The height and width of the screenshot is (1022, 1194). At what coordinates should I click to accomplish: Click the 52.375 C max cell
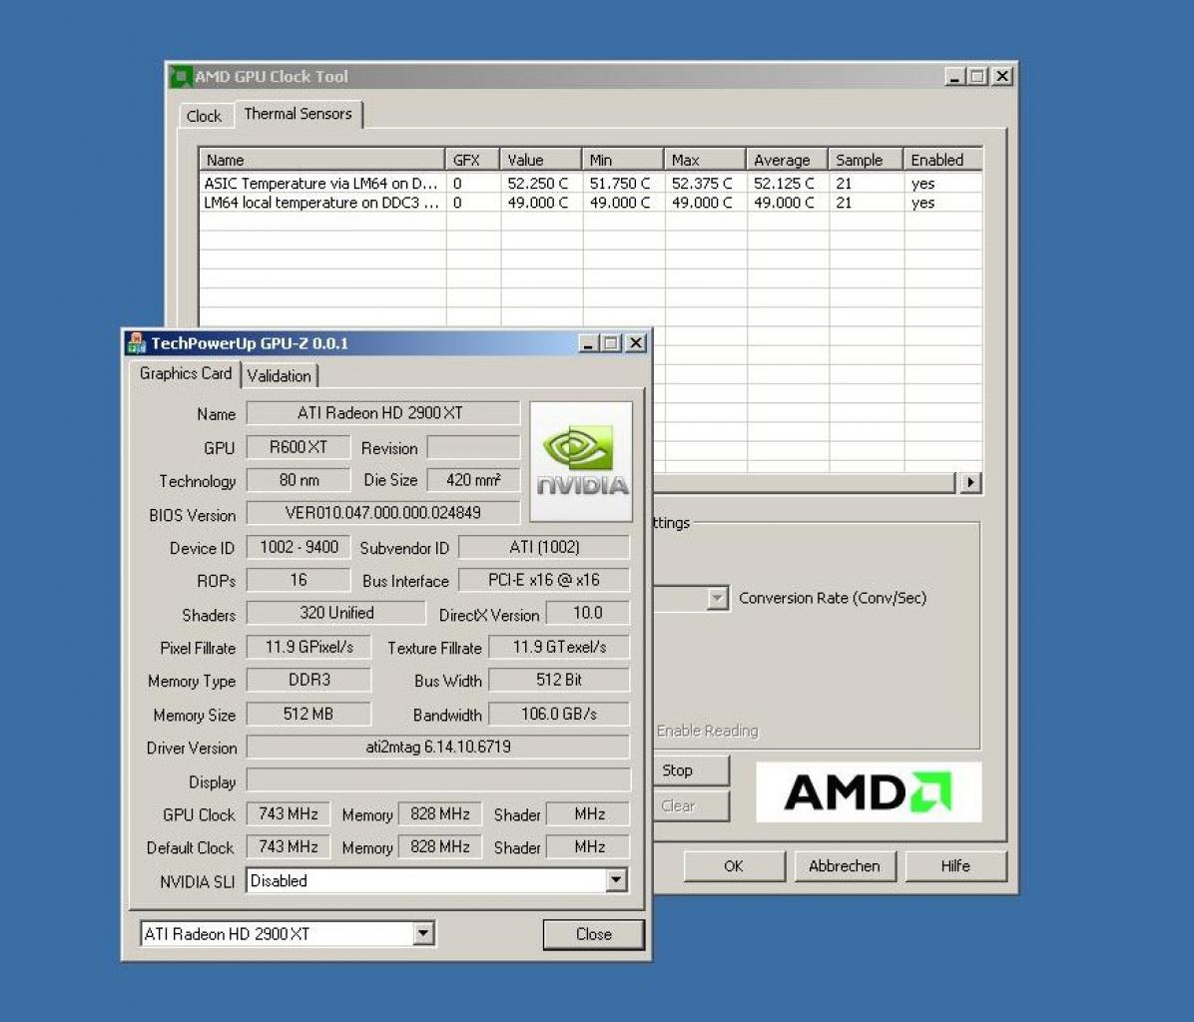point(702,184)
